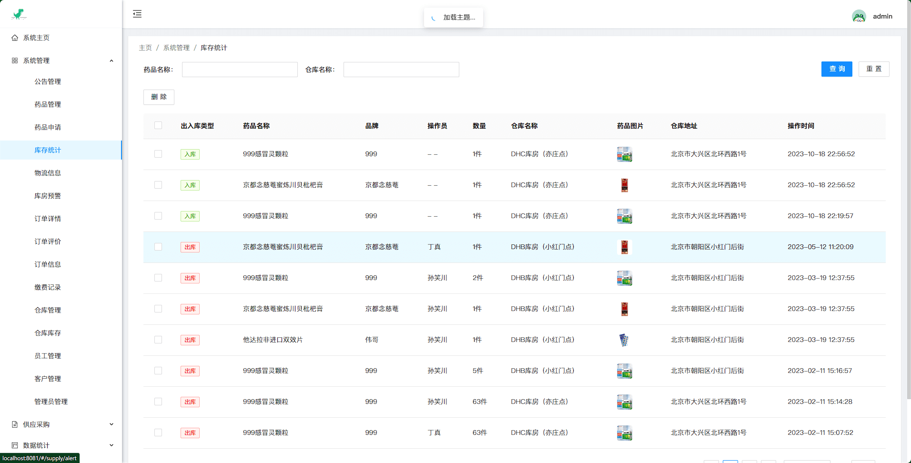Click the 操作时间 column header
This screenshot has width=911, height=463.
tap(801, 126)
